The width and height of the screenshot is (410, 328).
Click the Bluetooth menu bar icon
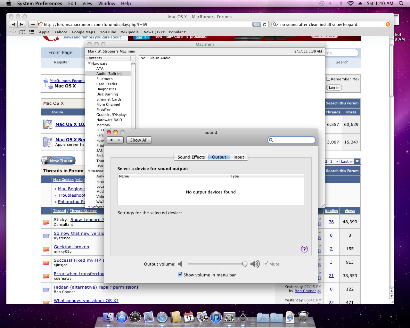341,3
